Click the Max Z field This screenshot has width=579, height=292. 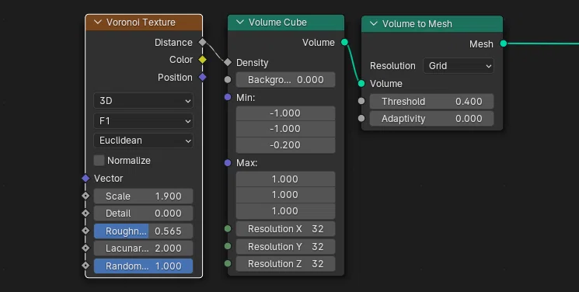click(285, 210)
